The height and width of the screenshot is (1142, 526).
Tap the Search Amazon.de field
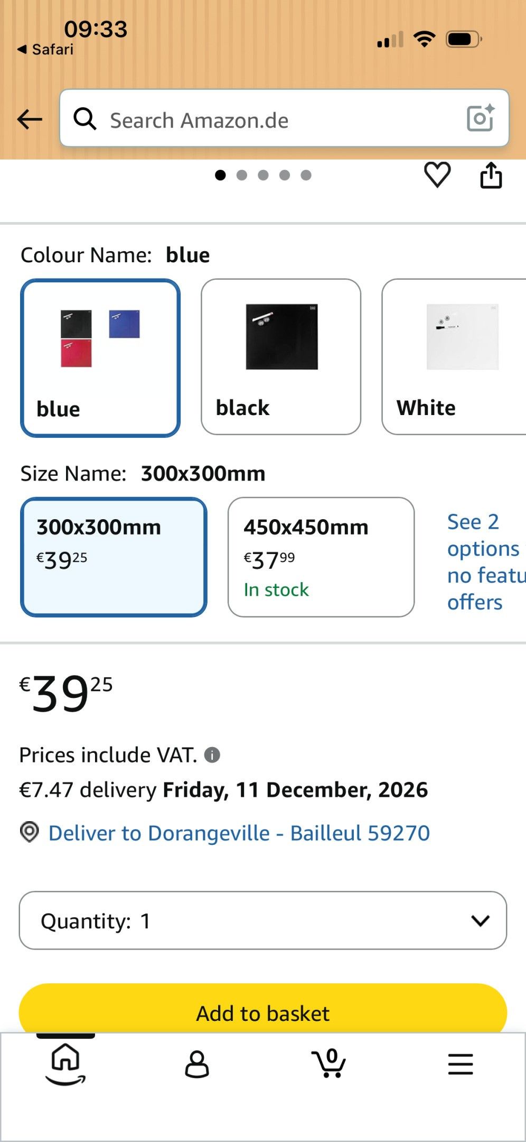click(x=284, y=118)
